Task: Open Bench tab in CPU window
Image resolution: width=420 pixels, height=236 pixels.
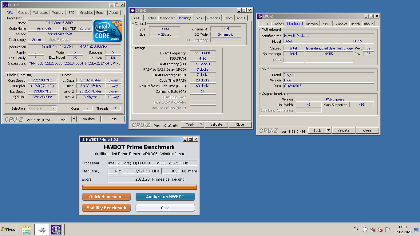Action: (x=101, y=13)
